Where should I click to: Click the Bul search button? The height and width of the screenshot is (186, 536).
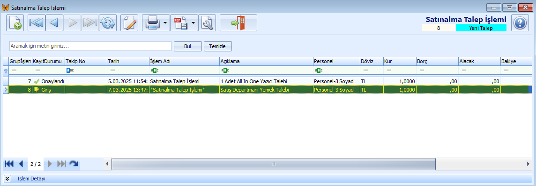point(188,46)
